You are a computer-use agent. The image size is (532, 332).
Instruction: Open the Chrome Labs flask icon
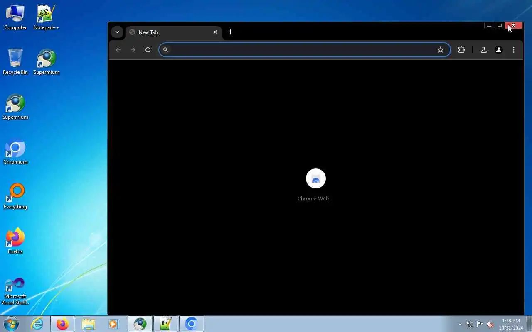[483, 50]
